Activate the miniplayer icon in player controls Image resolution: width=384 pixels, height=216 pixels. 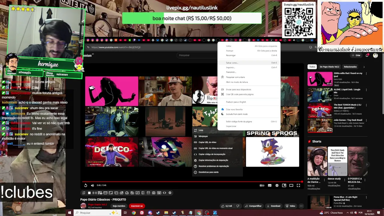[284, 185]
